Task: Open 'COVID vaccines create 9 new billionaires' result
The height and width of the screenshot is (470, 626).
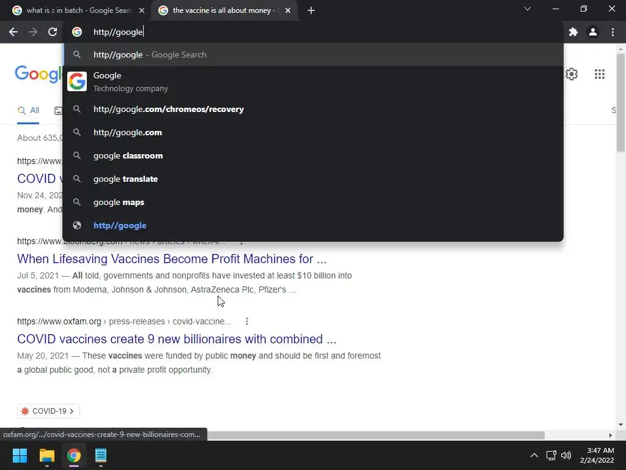Action: pos(177,339)
